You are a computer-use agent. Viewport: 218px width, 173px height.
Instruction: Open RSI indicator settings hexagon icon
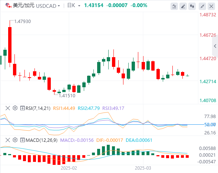[x=15, y=108]
